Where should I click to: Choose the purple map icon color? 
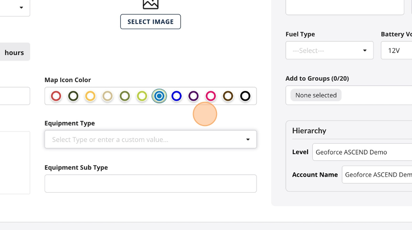click(194, 96)
